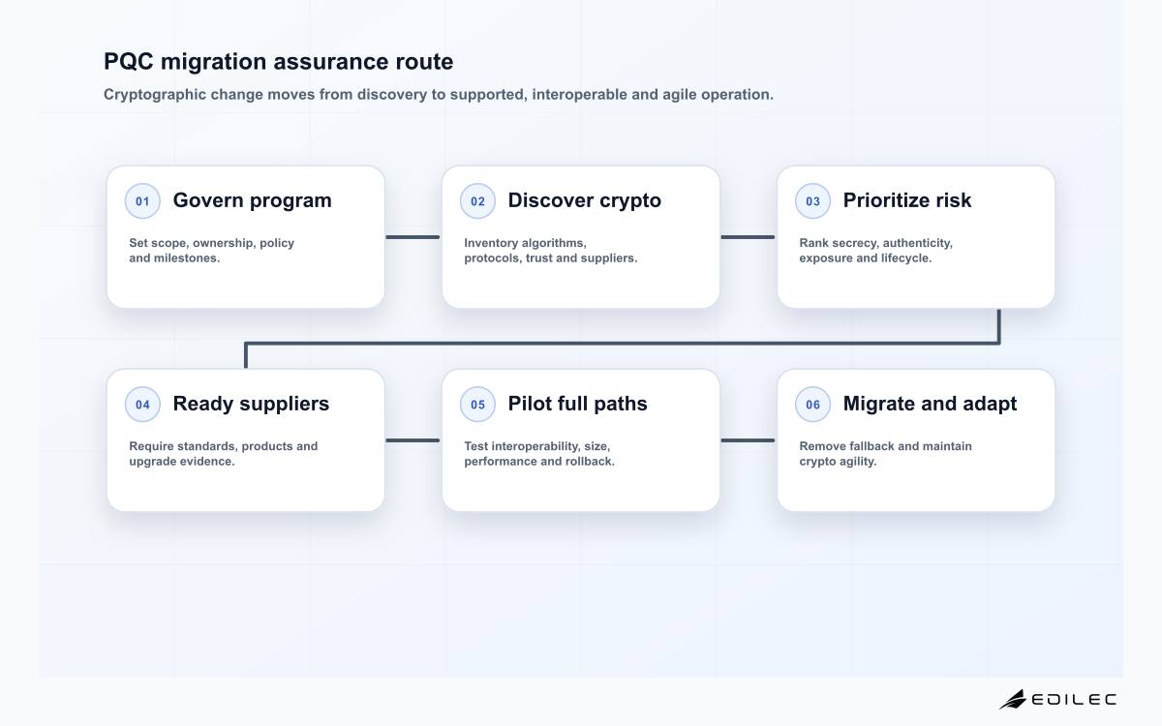This screenshot has height=726, width=1162.
Task: Click the 06 step number badge
Action: coord(812,405)
